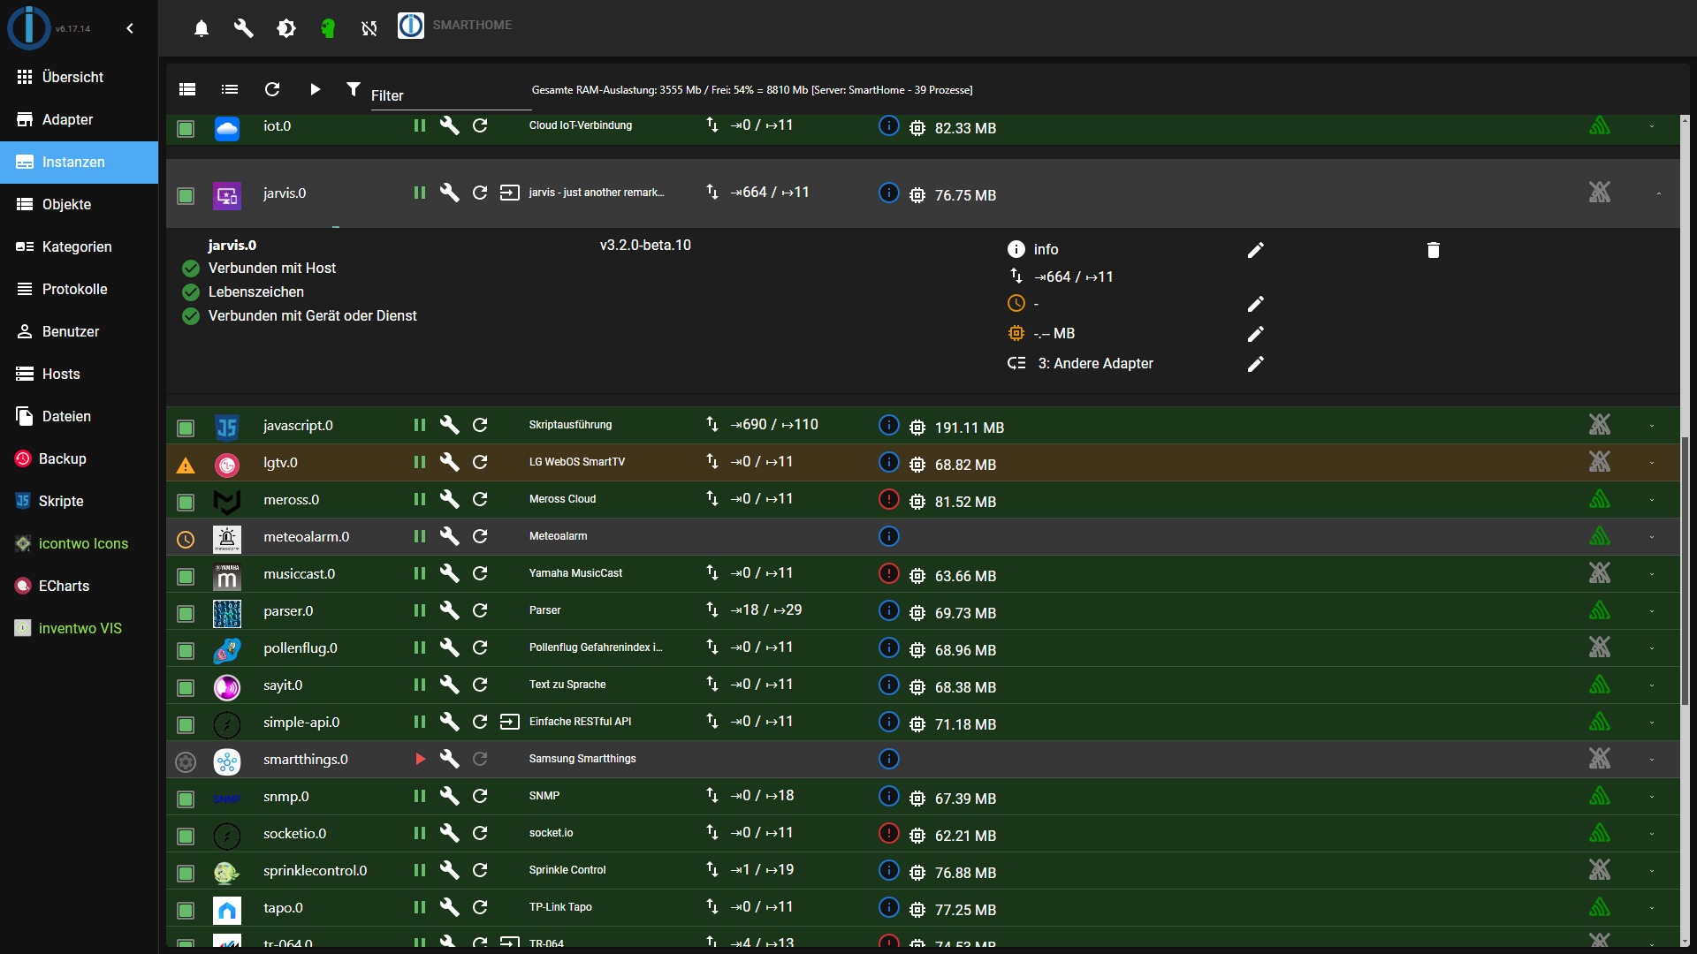This screenshot has width=1697, height=954.
Task: Delete jarvis.0 with the trash icon
Action: [x=1434, y=250]
